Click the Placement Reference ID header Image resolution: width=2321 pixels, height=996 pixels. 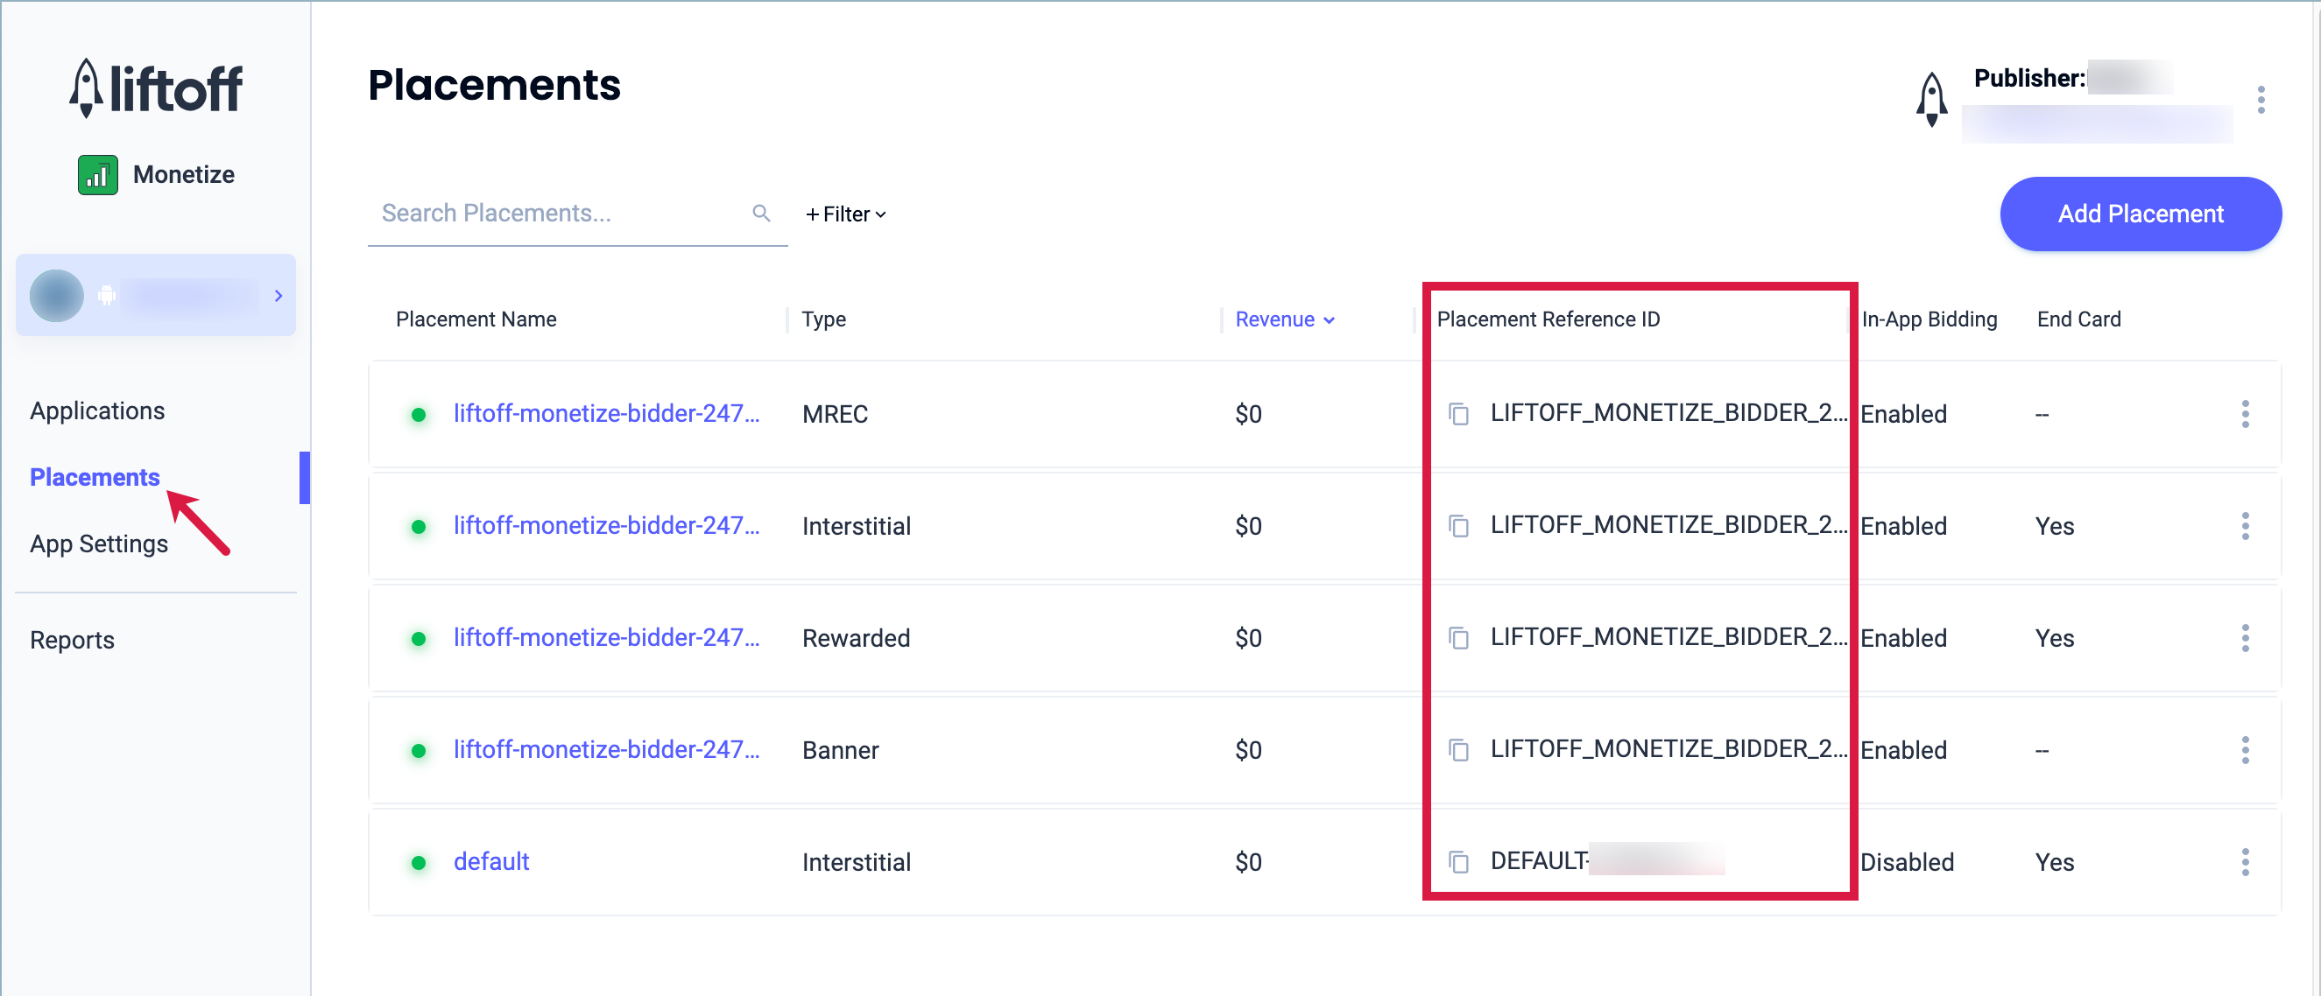click(1548, 319)
